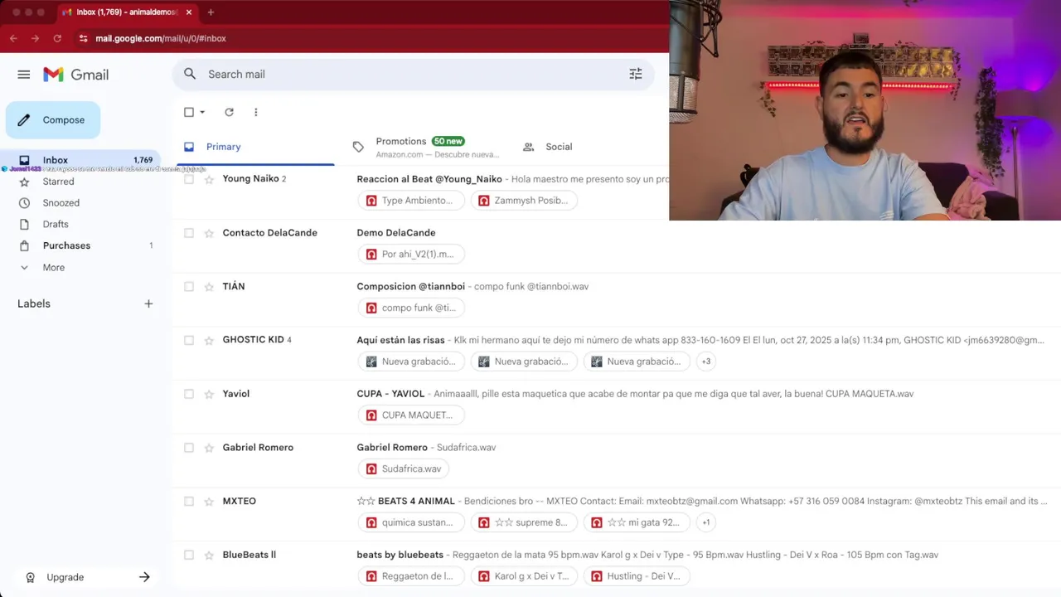Click the Upgrade link
Image resolution: width=1061 pixels, height=597 pixels.
click(x=65, y=577)
